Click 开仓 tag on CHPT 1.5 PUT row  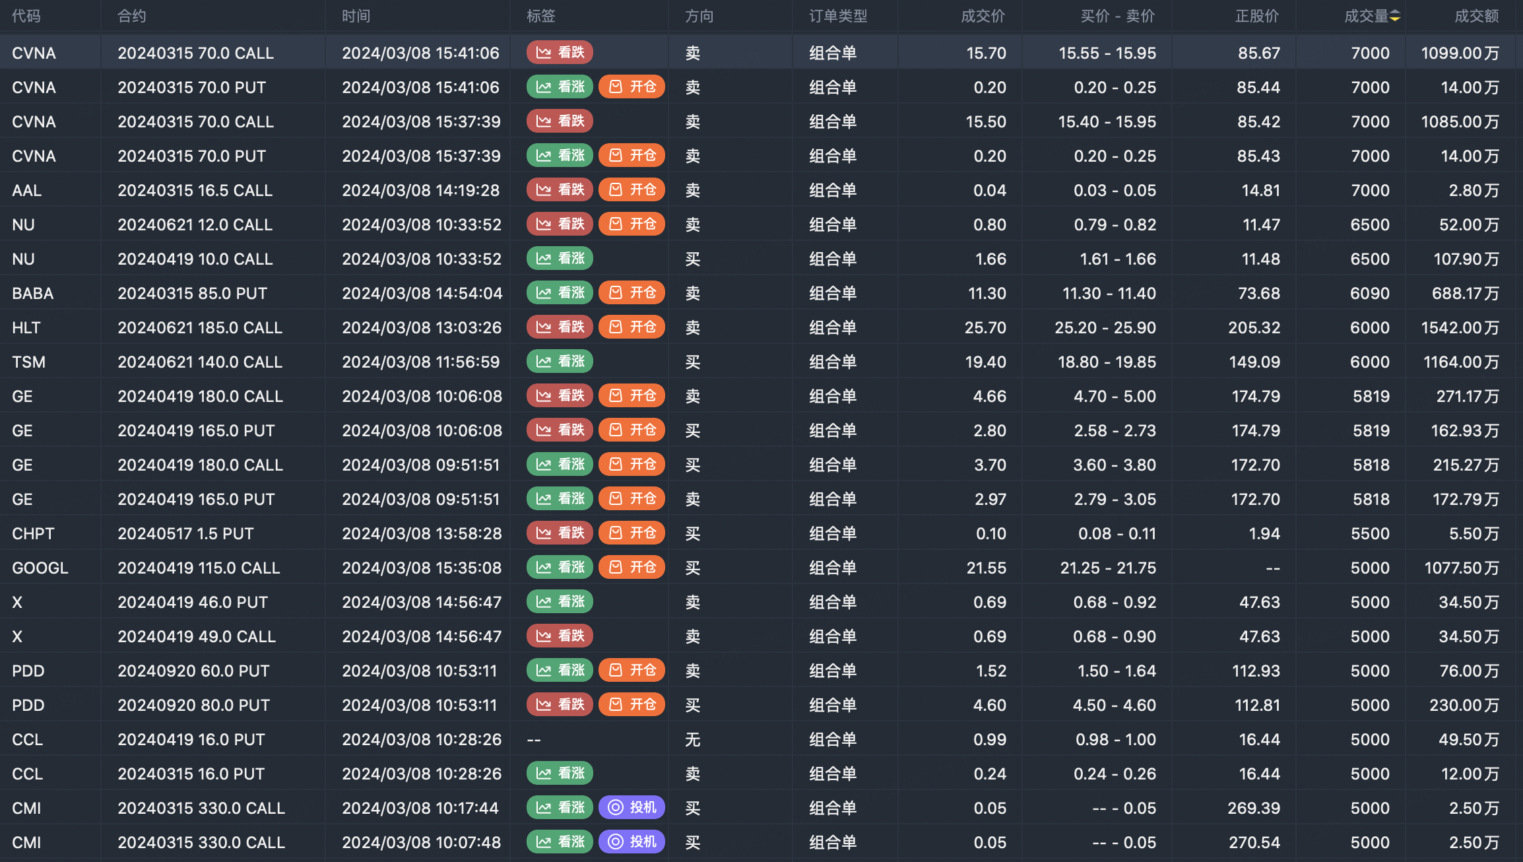click(x=632, y=533)
